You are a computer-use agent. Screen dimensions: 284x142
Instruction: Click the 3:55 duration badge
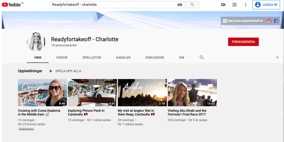coord(112,104)
